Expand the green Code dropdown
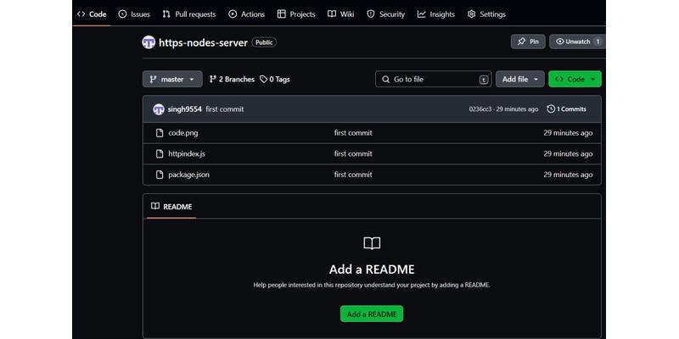 (575, 80)
